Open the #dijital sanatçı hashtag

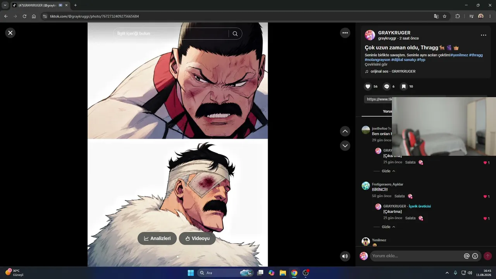coord(404,60)
